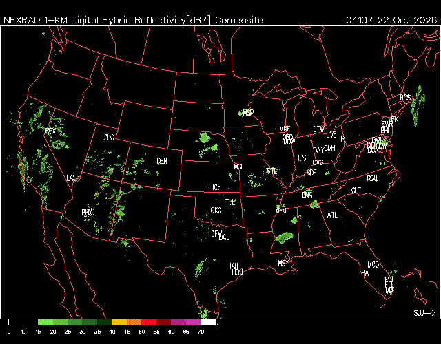Click the "DAL" airport label
This screenshot has height=344, width=441.
pos(224,237)
